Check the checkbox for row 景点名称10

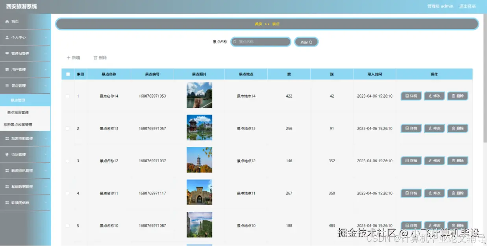coord(68,226)
